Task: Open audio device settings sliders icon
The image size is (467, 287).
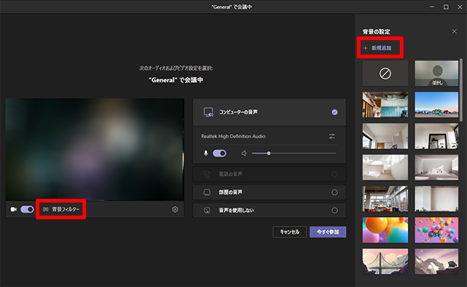Action: tap(332, 136)
